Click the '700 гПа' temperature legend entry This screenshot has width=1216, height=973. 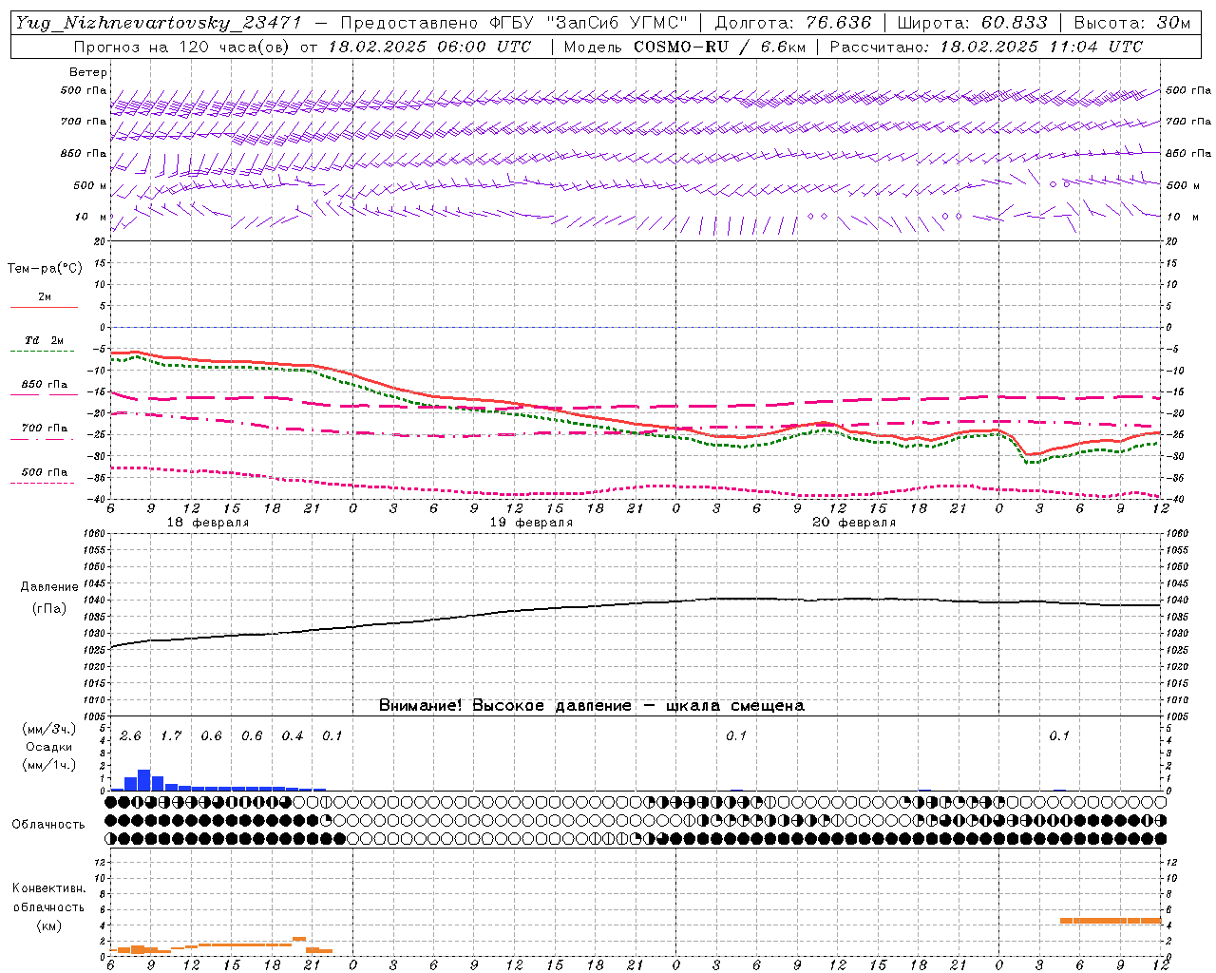click(45, 429)
